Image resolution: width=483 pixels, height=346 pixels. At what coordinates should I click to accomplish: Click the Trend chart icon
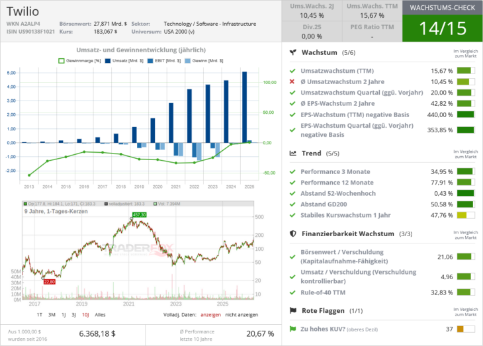point(293,153)
